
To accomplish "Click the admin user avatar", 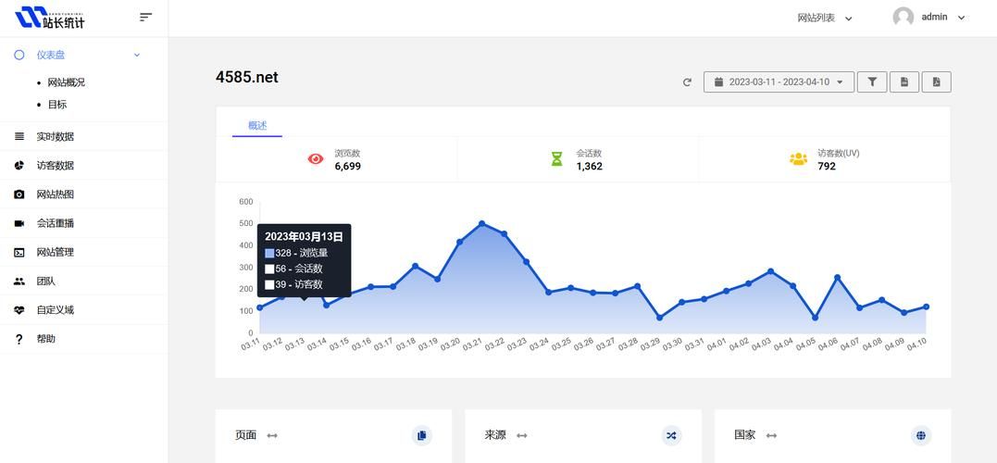I will coord(903,18).
